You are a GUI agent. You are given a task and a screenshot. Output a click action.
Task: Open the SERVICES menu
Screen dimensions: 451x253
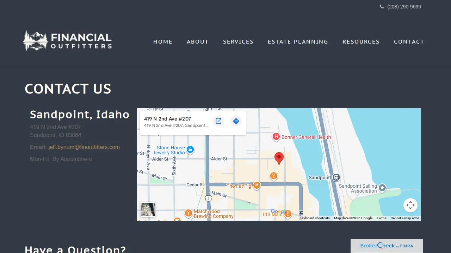click(x=238, y=41)
